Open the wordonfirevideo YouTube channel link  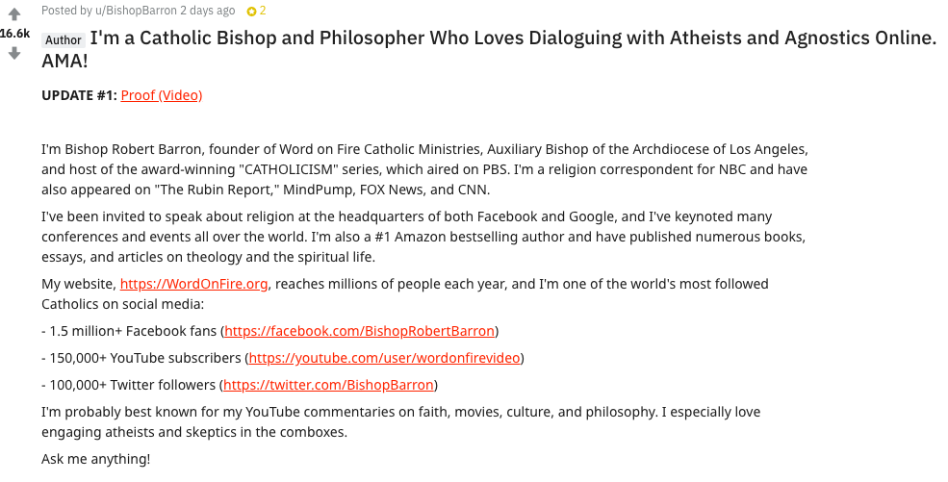385,358
